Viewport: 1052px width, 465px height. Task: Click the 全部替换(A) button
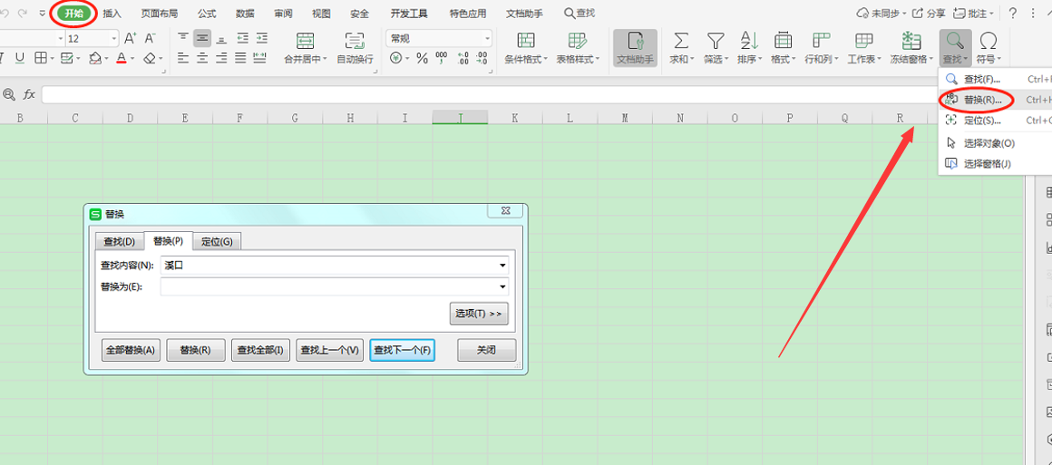(x=131, y=350)
